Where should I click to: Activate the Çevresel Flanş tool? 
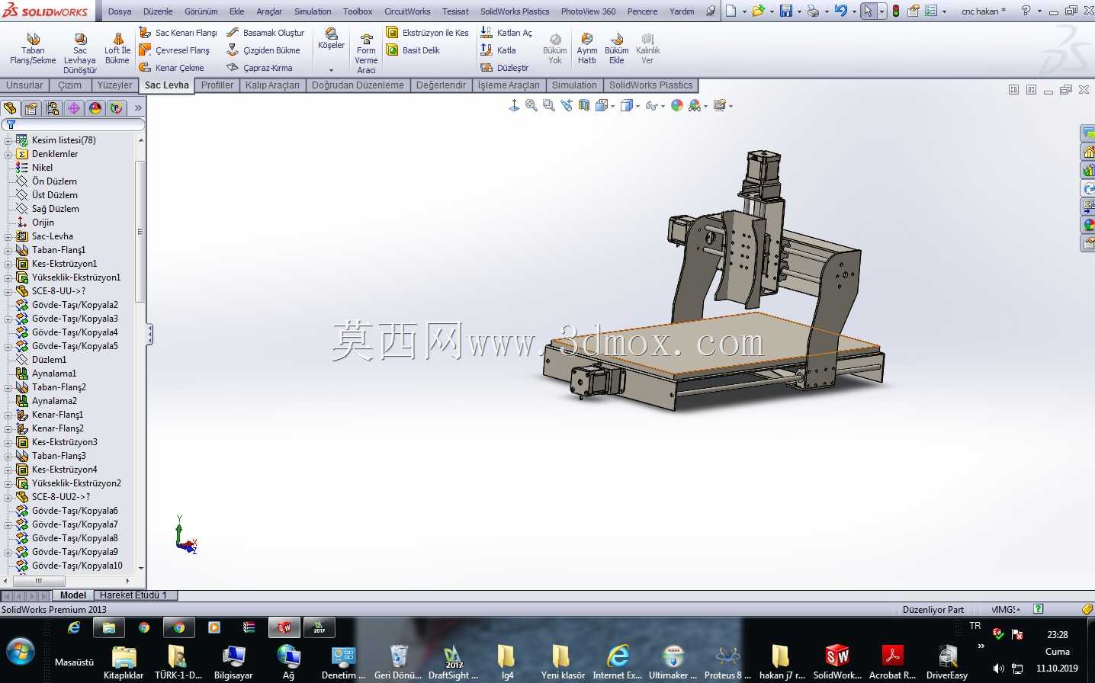(175, 50)
